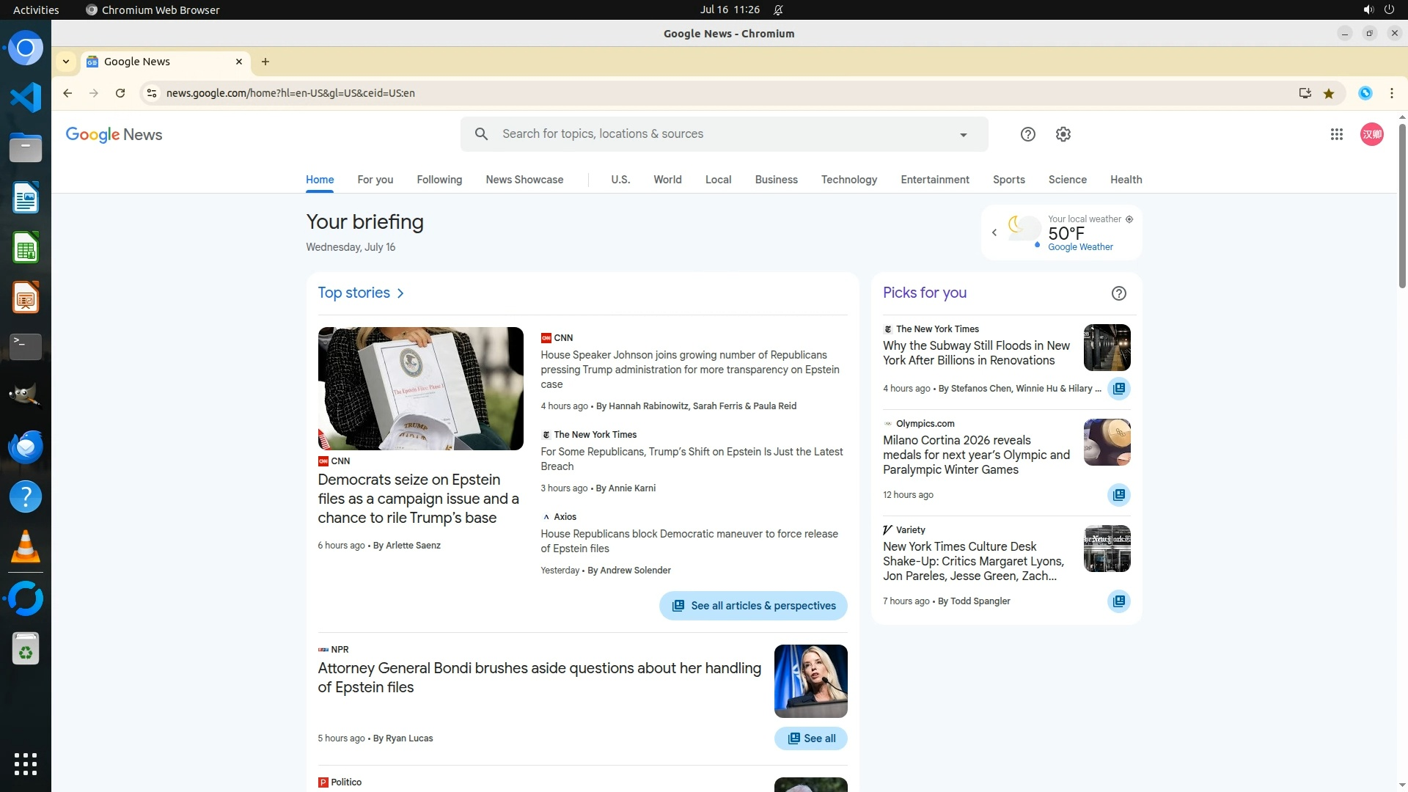Open full coverage for subway floods story

pos(1118,389)
